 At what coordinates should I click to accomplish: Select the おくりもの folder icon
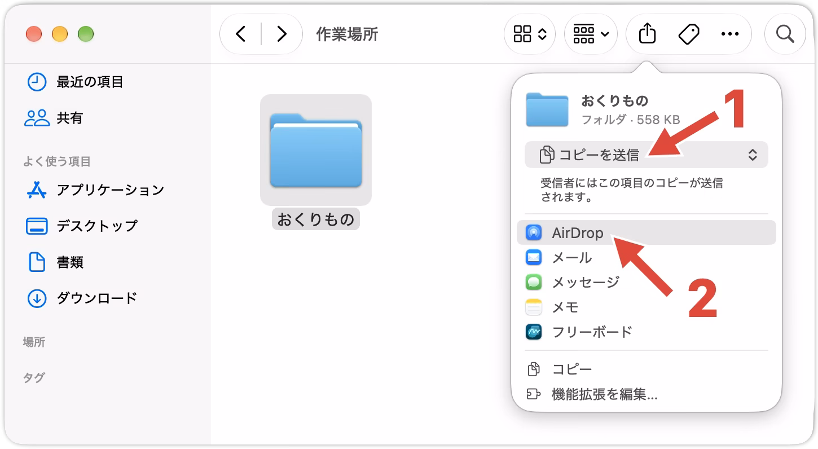point(316,150)
